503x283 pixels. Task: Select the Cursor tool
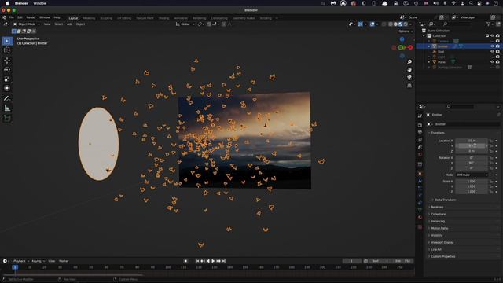(7, 50)
